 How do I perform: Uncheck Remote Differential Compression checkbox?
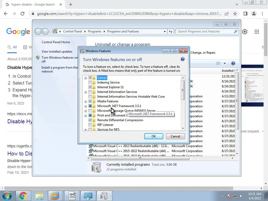point(90,120)
